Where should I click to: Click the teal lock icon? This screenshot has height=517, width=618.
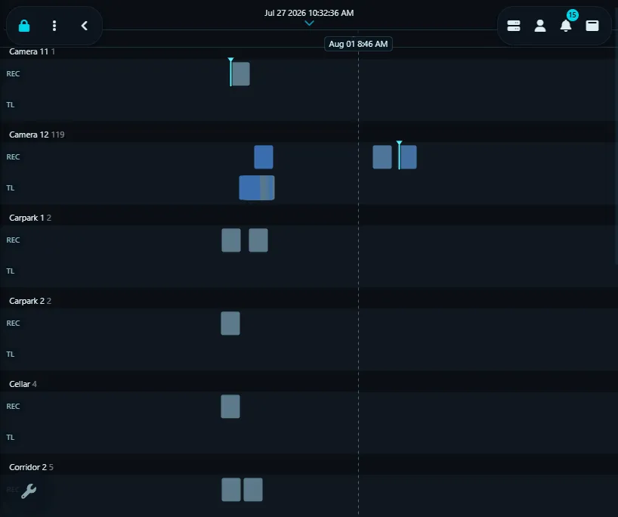pos(24,26)
